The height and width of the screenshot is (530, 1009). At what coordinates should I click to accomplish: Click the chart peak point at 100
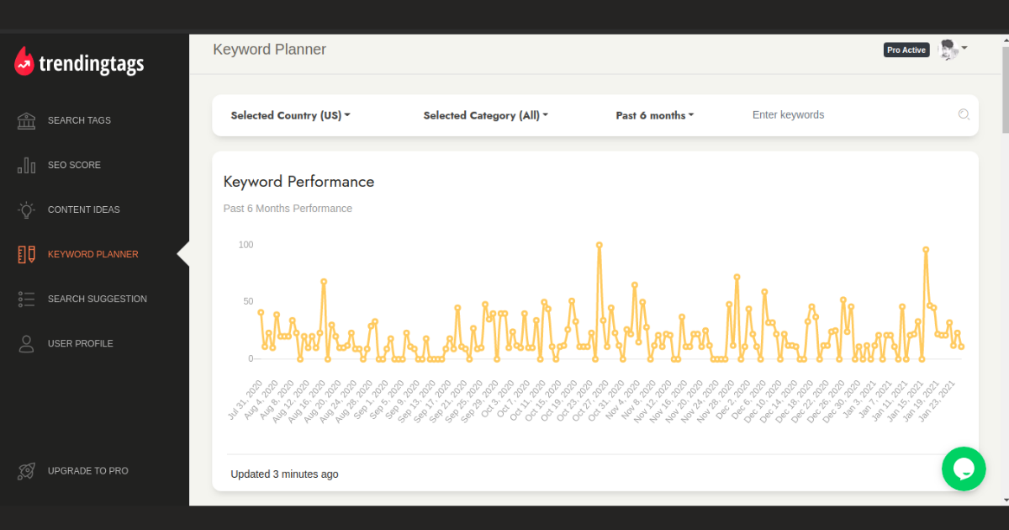[x=600, y=245]
